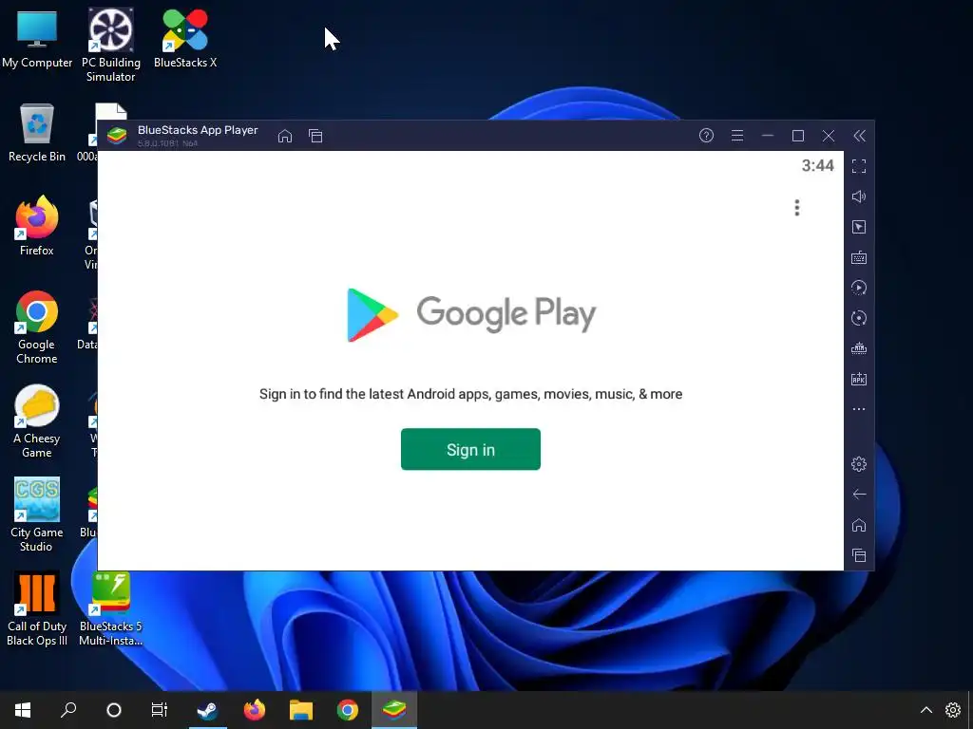Click the cursor lock icon in sidebar
973x729 pixels.
click(x=859, y=227)
